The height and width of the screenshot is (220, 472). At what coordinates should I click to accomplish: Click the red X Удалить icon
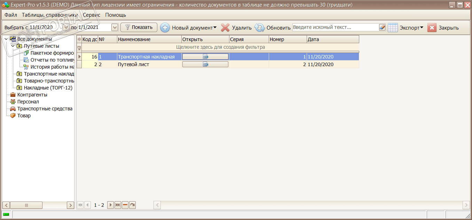pyautogui.click(x=226, y=28)
